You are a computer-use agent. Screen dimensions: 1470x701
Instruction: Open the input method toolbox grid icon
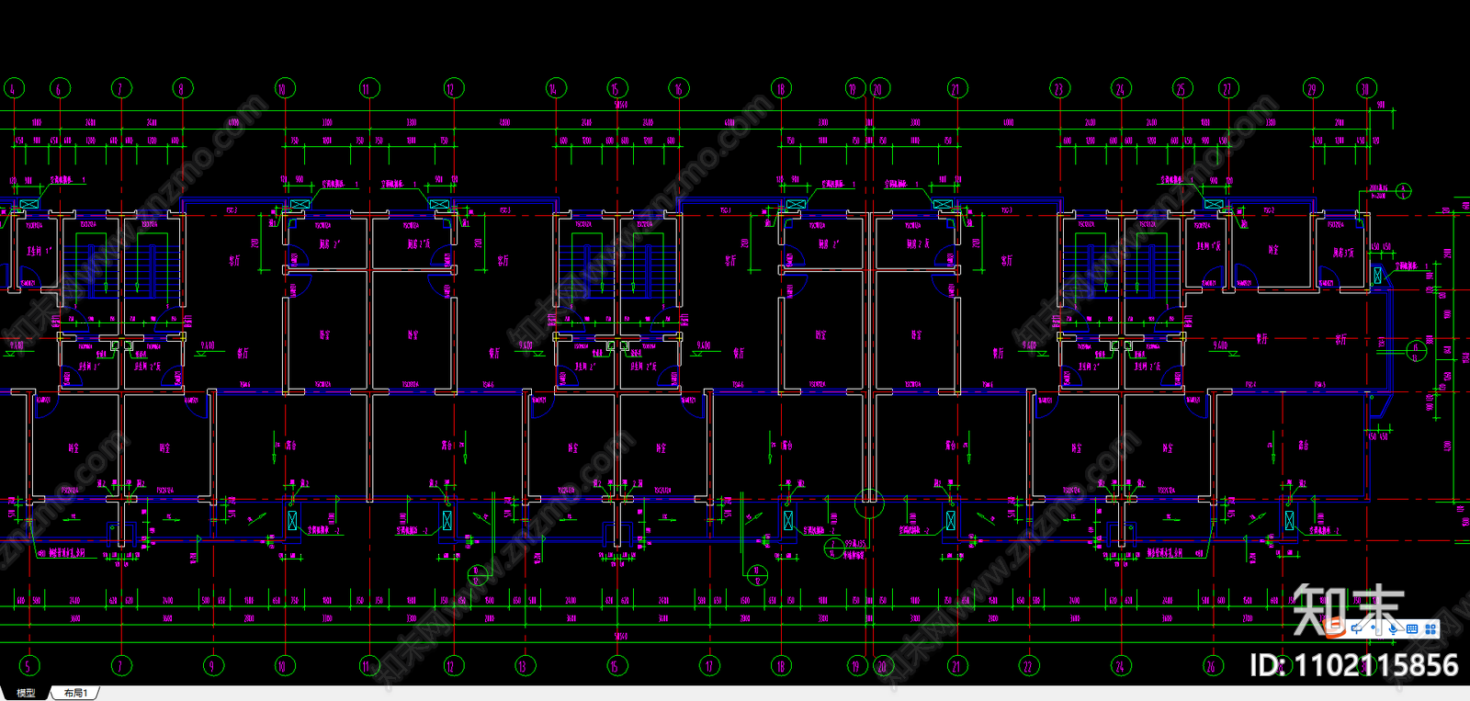(x=1430, y=629)
